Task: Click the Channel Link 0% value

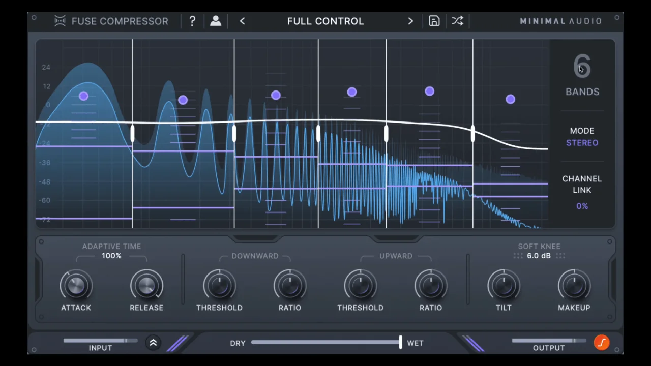Action: (x=582, y=206)
